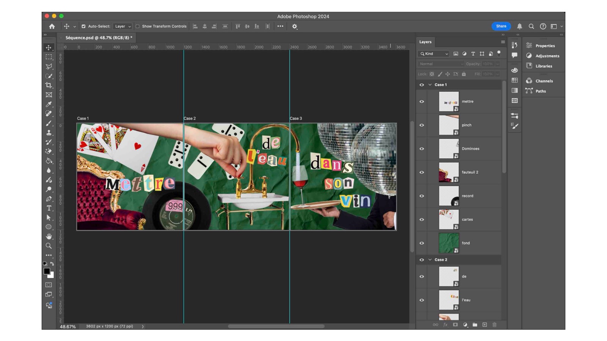Viewport: 607px width, 341px height.
Task: Enable Show Transform Controls checkbox
Action: (x=138, y=27)
